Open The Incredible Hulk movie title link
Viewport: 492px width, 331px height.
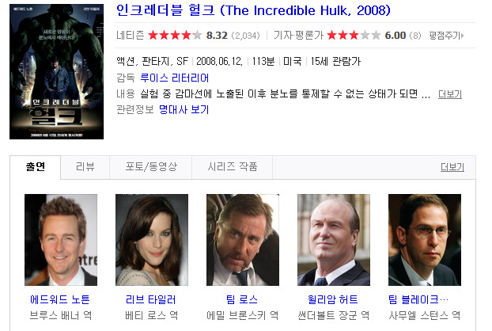click(254, 10)
